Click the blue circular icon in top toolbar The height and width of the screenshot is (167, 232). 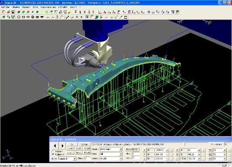point(149,12)
